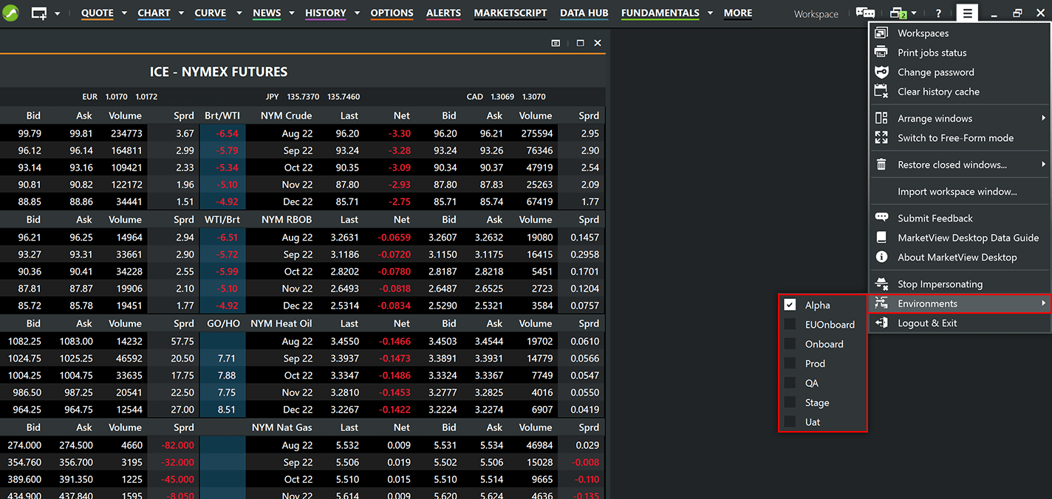Open the help question mark icon
1052x499 pixels.
coord(938,13)
